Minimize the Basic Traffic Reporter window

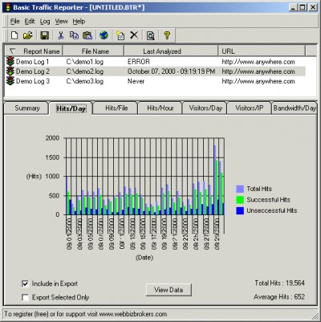pyautogui.click(x=294, y=7)
